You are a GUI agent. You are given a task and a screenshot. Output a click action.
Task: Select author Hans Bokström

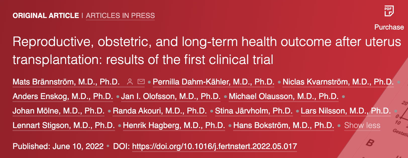284,125
